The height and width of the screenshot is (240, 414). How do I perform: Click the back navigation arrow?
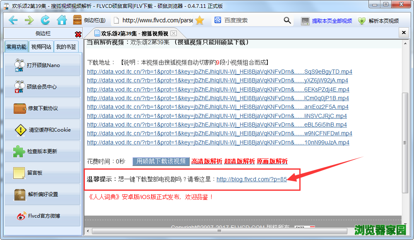(13, 20)
